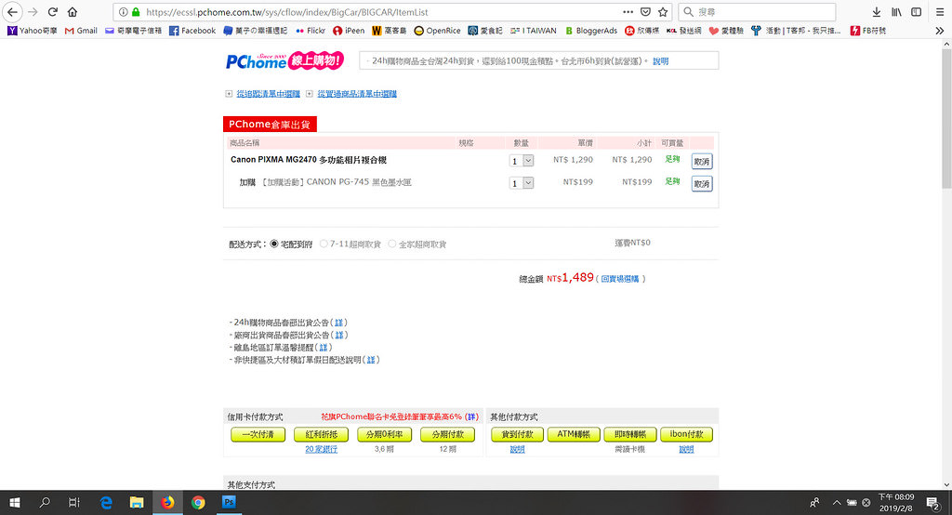Choose ATM轉帳 payment button
952x515 pixels.
pyautogui.click(x=574, y=434)
